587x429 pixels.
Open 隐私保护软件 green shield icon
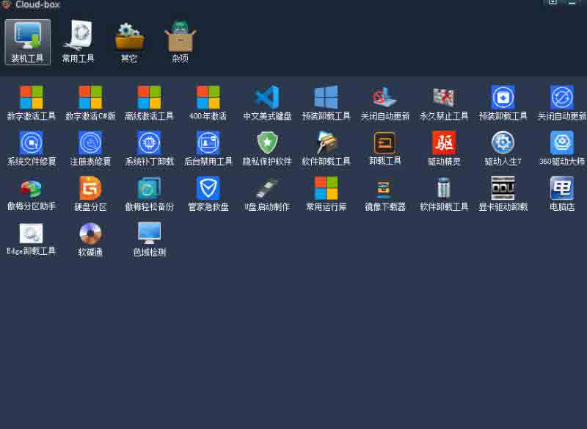(267, 148)
